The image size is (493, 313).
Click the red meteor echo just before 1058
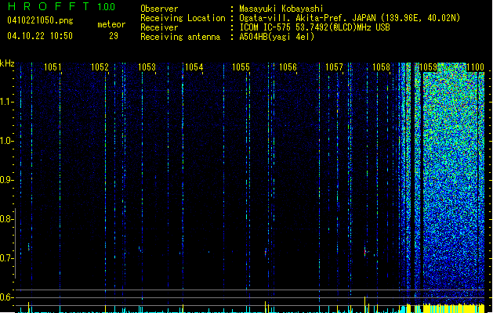click(365, 251)
